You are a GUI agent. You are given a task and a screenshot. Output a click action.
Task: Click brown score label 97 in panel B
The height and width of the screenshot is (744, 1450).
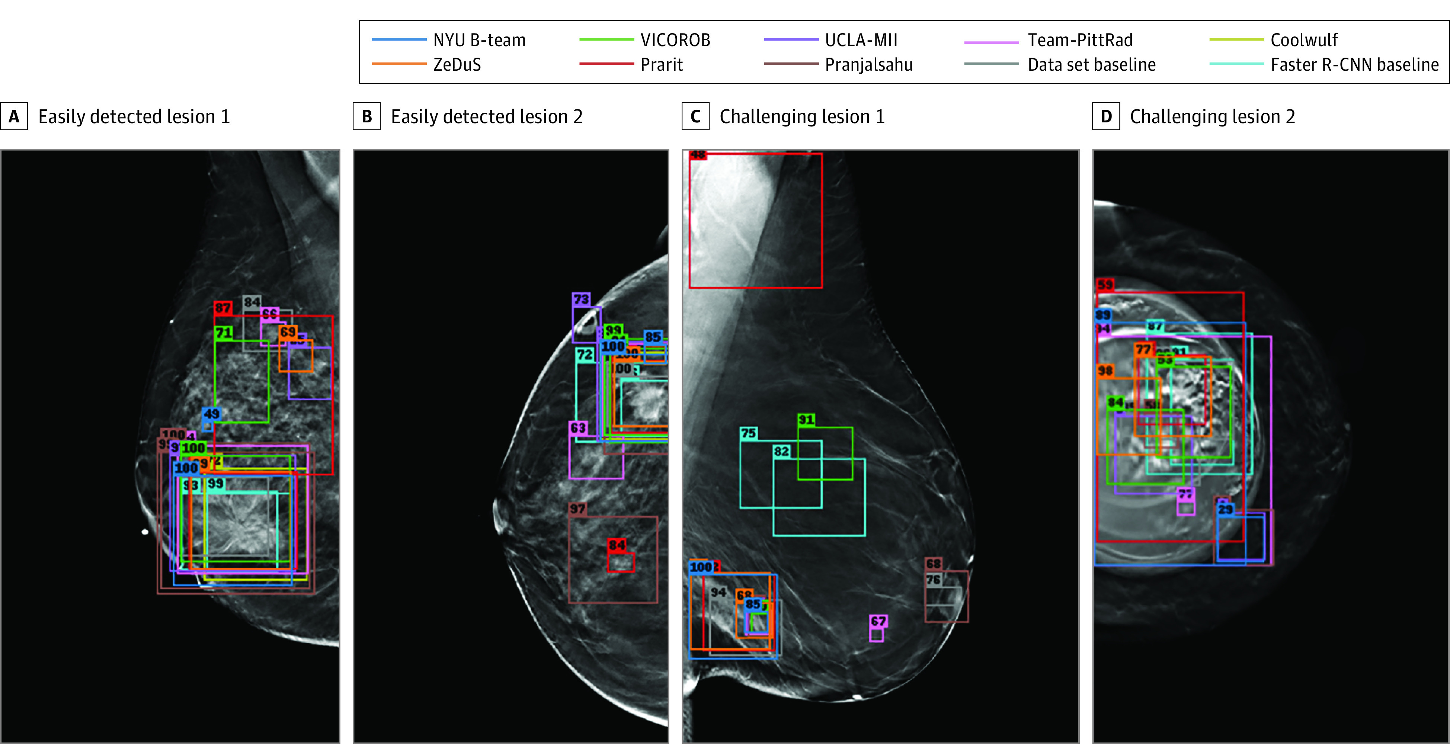pyautogui.click(x=577, y=509)
